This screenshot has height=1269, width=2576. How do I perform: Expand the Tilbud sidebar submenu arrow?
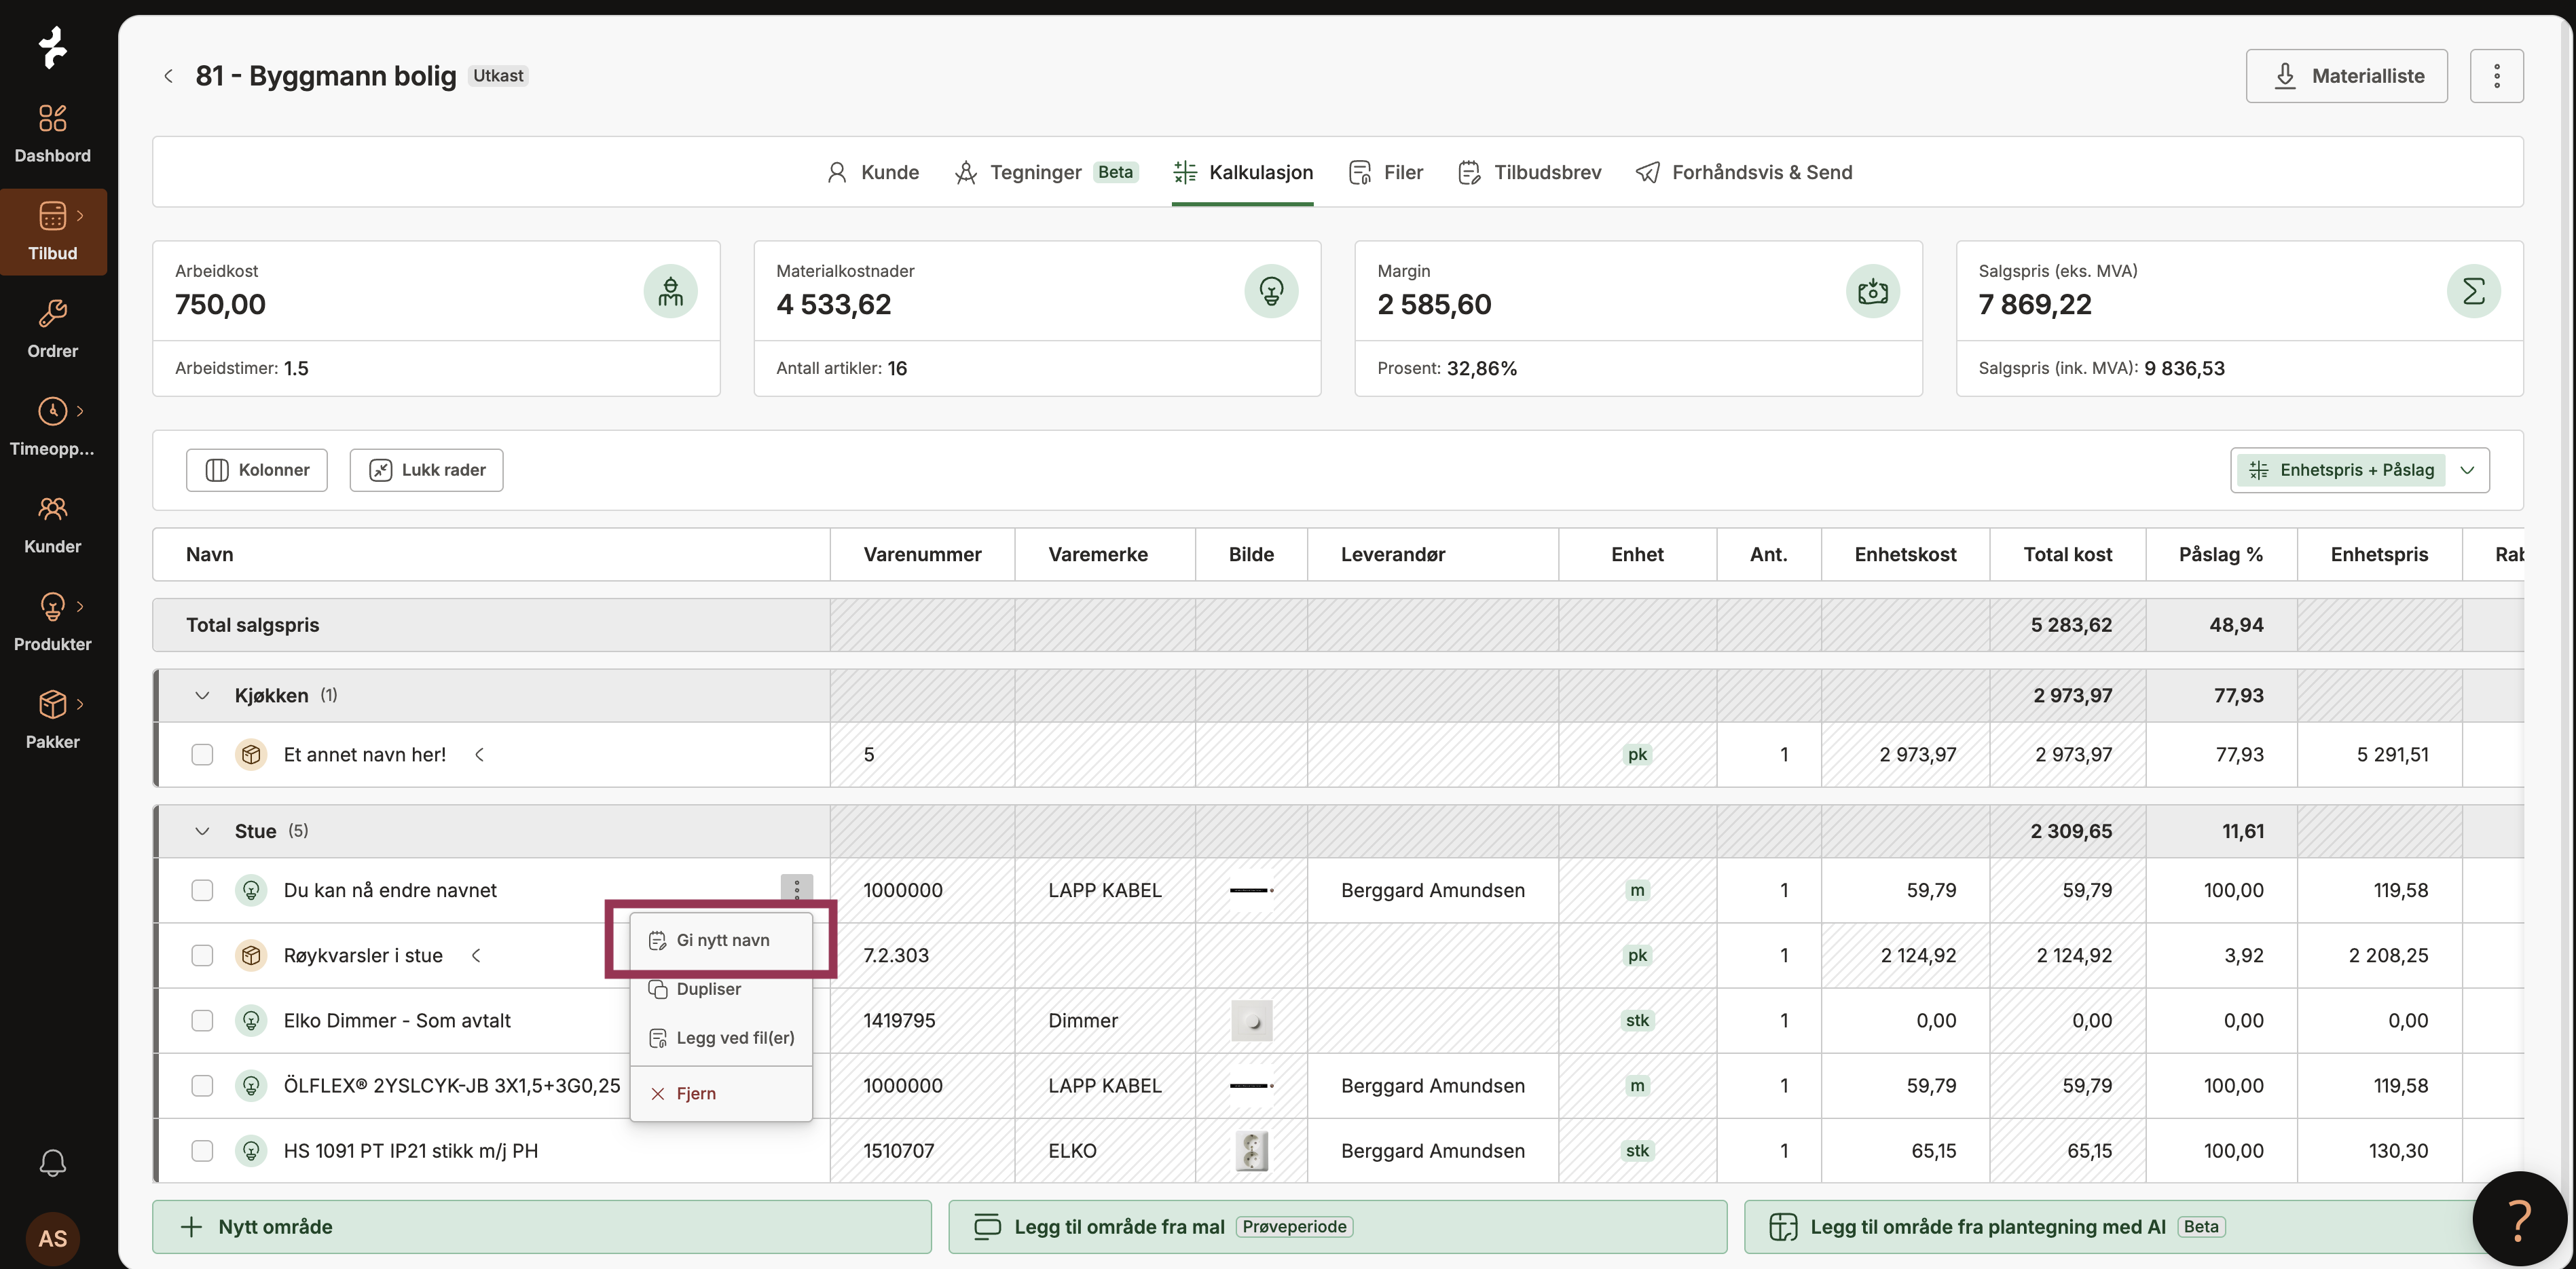pyautogui.click(x=80, y=216)
